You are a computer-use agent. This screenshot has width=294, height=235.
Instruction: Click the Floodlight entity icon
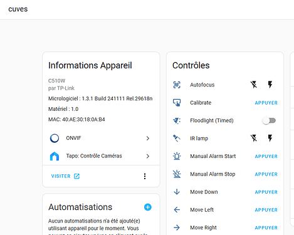(177, 120)
